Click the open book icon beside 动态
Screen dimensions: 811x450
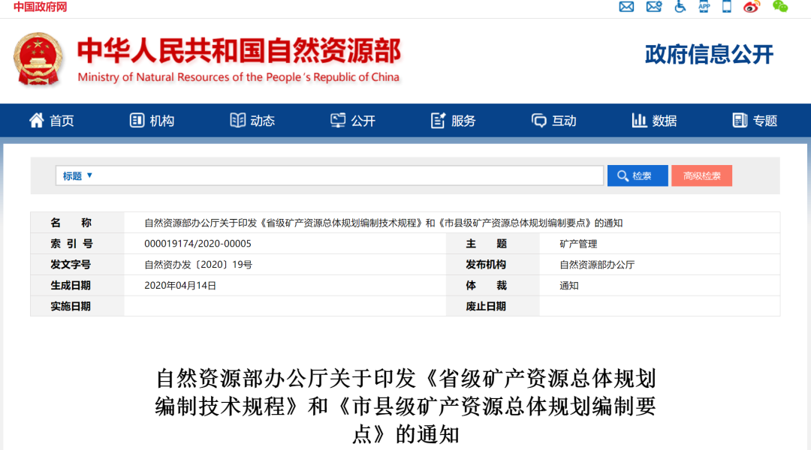(237, 120)
